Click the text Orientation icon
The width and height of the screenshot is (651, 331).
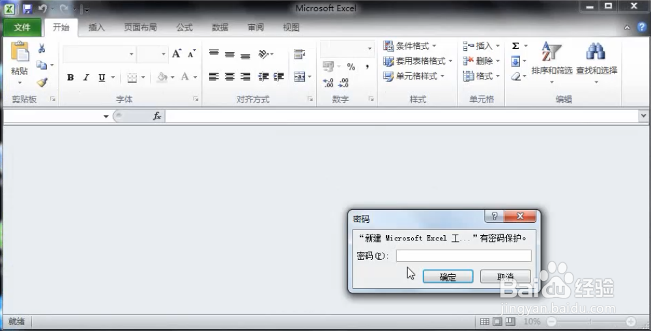(x=263, y=54)
